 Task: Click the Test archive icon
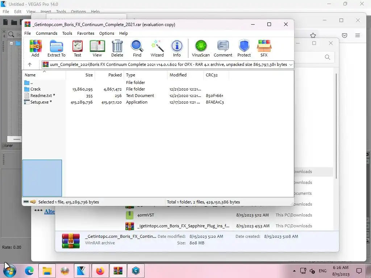pos(78,49)
